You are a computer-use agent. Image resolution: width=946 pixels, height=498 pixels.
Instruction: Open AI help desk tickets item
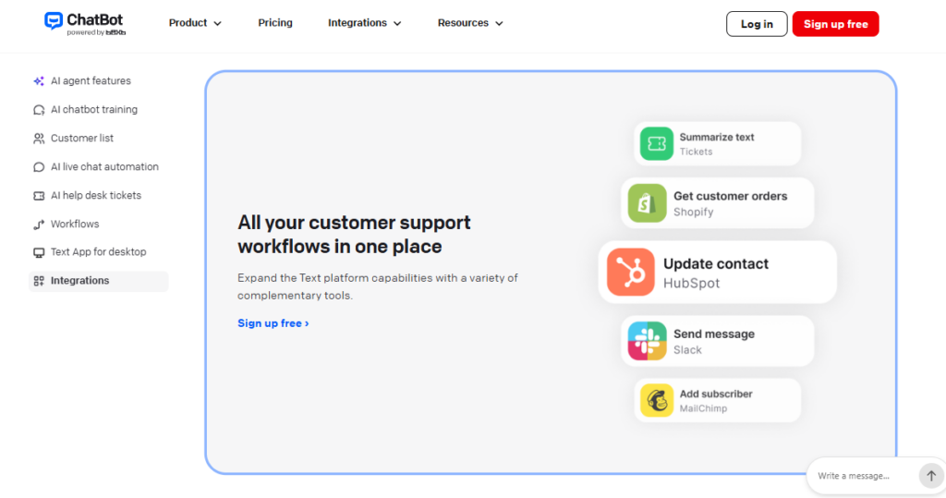coord(96,196)
